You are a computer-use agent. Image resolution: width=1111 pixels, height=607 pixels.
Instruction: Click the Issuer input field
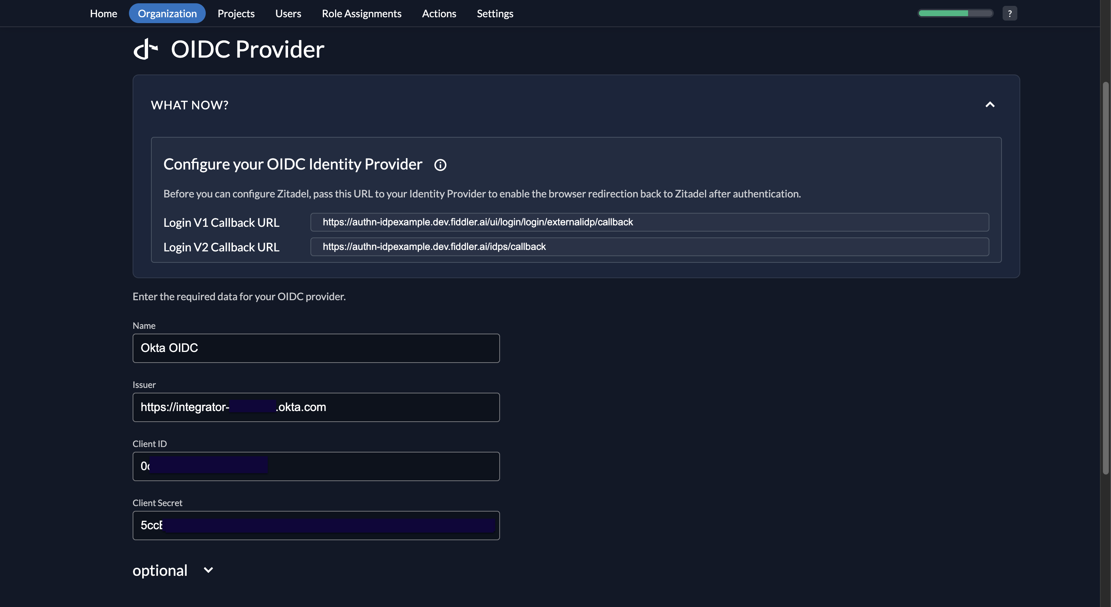[x=316, y=407]
